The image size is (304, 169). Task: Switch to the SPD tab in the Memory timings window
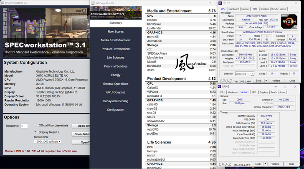254,92
